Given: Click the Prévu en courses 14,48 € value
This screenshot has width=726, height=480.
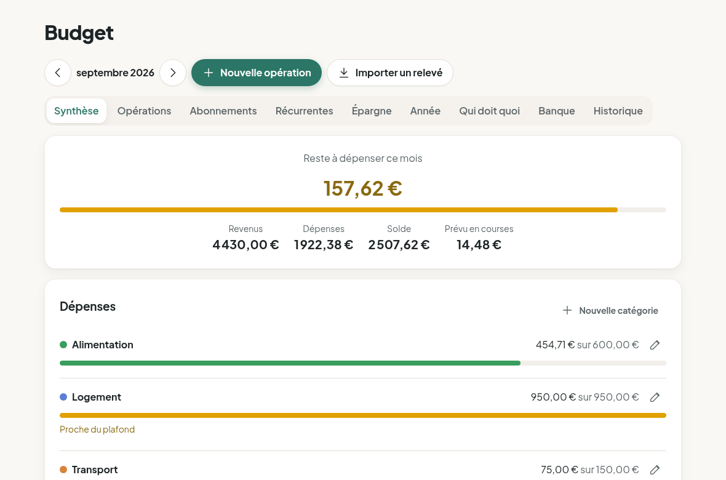Looking at the screenshot, I should [x=479, y=245].
